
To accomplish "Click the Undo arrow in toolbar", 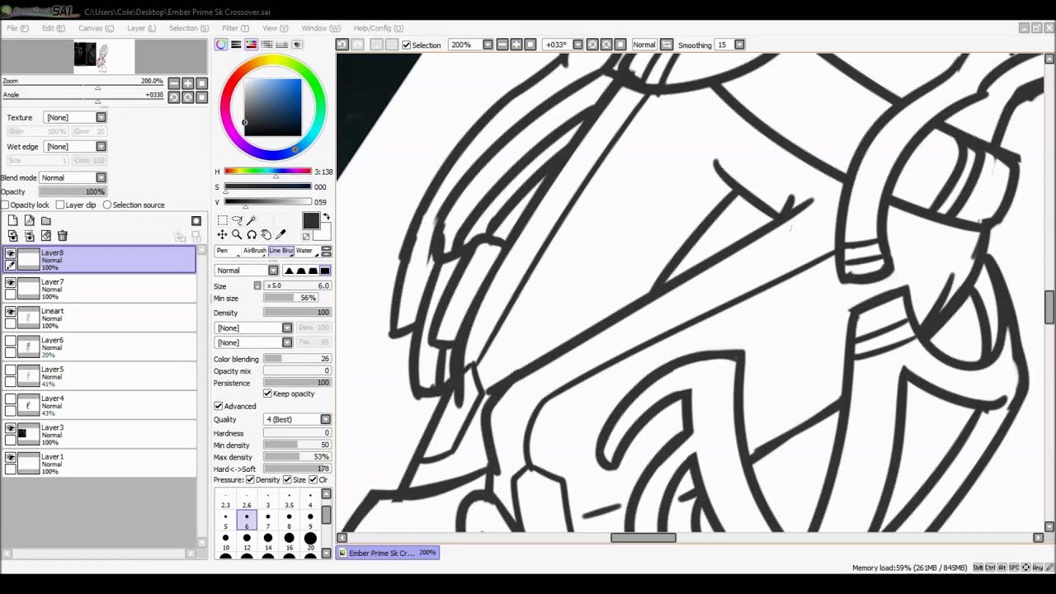I will (x=342, y=45).
